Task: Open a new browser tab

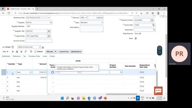Action: tap(37, 9)
